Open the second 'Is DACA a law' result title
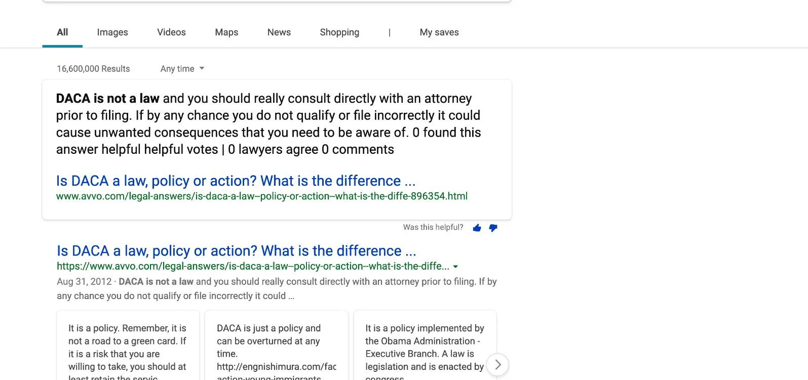The height and width of the screenshot is (380, 808). (x=236, y=251)
